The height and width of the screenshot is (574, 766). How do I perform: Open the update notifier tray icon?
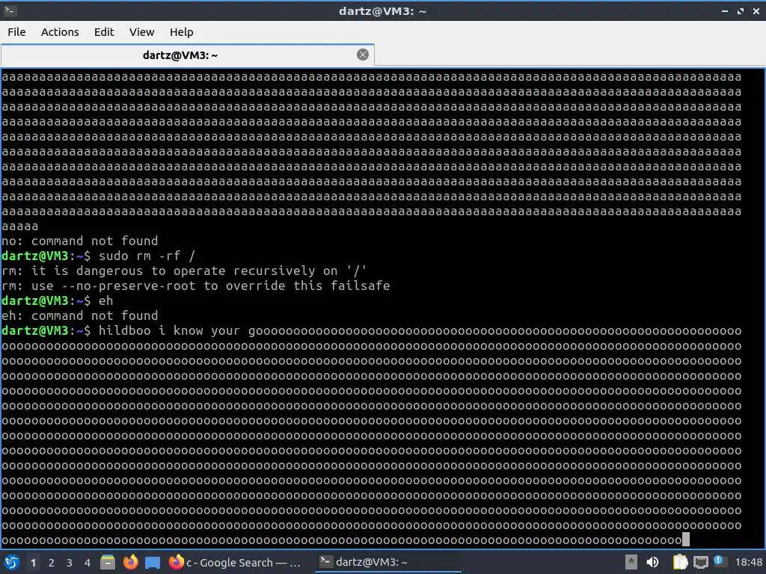tap(719, 561)
